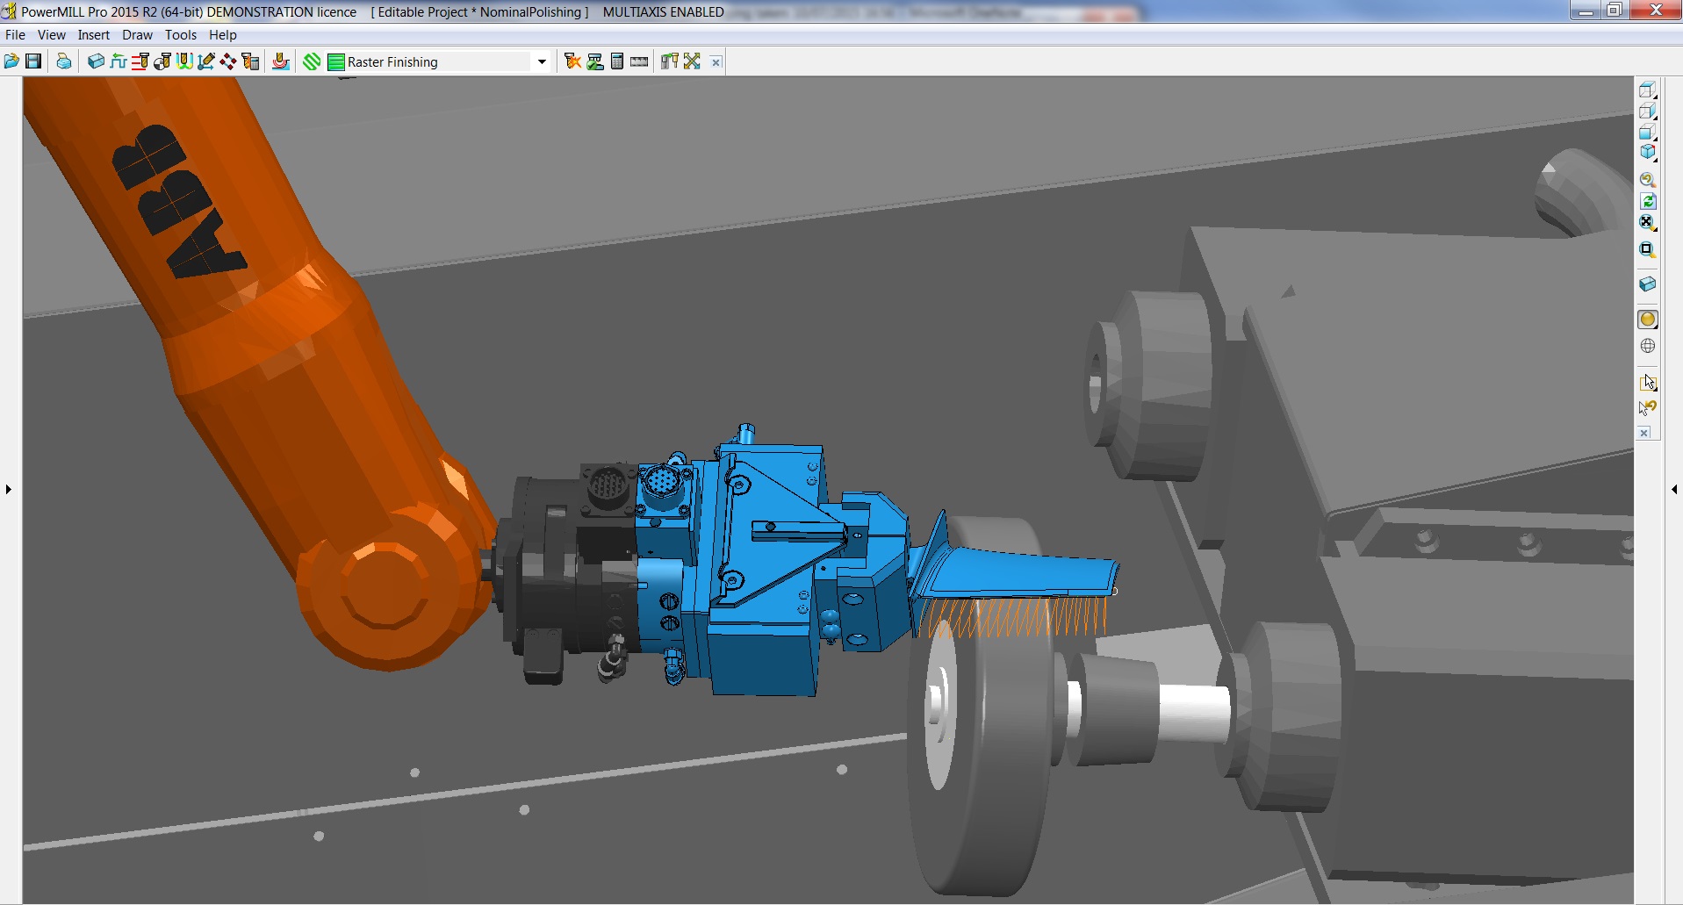Expand the left explorer pane arrow

tap(9, 489)
